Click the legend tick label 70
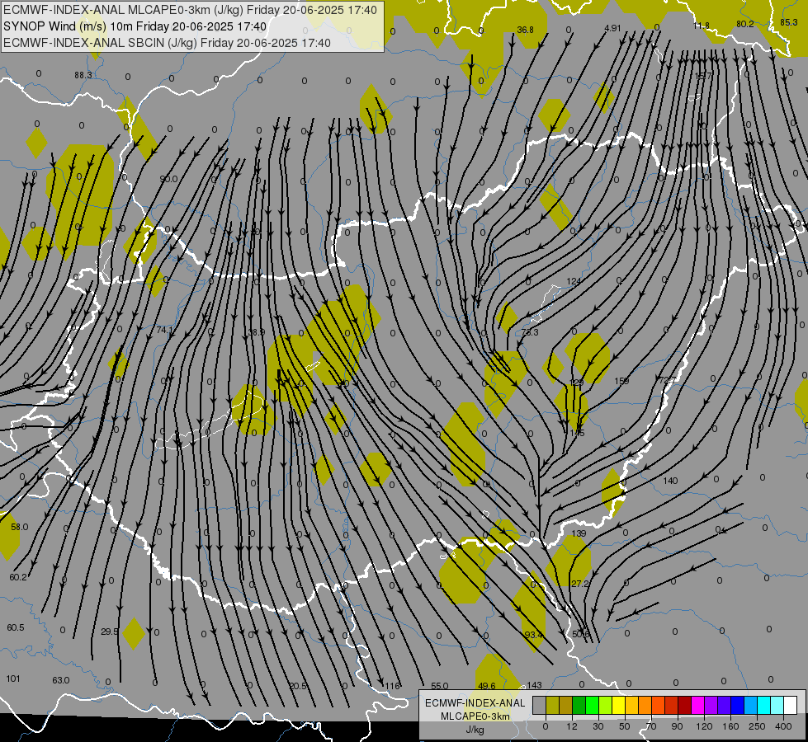The image size is (808, 742). 651,726
